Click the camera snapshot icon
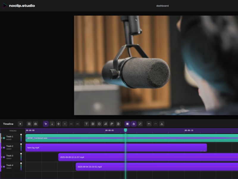This screenshot has width=238, height=179. [x=35, y=124]
